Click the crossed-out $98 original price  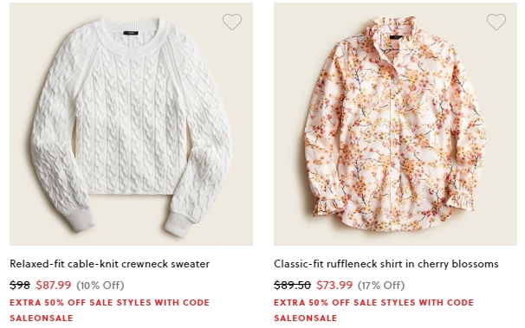pos(20,286)
